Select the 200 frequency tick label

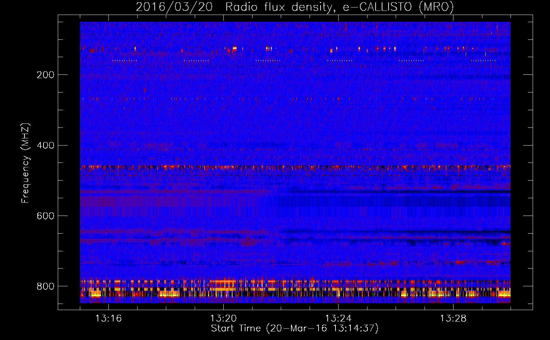tap(46, 75)
